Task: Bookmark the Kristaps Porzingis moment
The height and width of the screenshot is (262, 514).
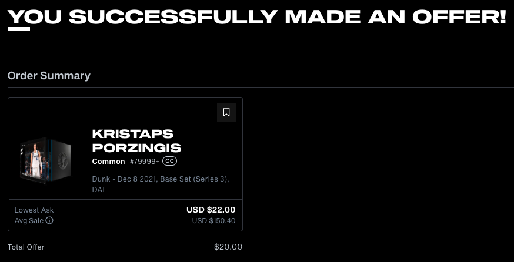Action: tap(226, 112)
